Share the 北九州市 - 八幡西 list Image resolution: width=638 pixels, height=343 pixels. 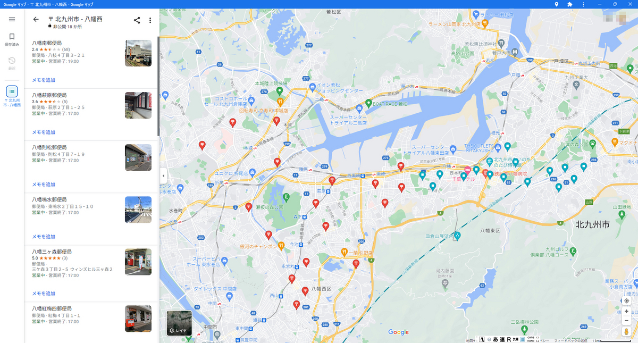click(137, 20)
